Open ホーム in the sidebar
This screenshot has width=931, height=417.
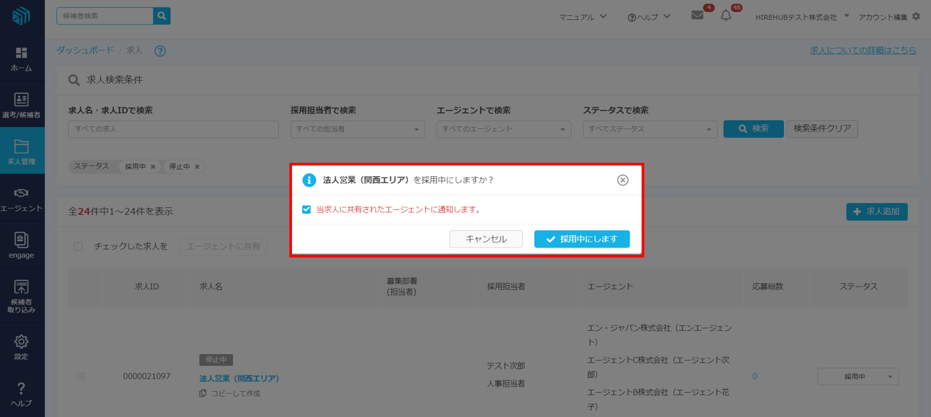tap(22, 58)
